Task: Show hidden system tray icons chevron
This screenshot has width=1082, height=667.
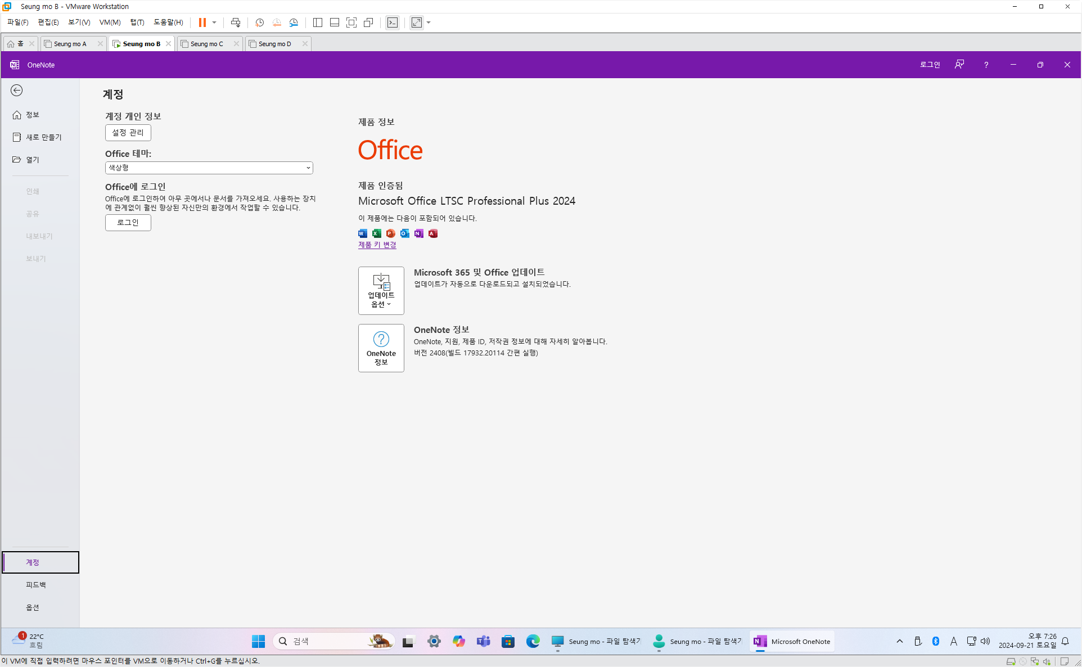Action: (x=899, y=641)
